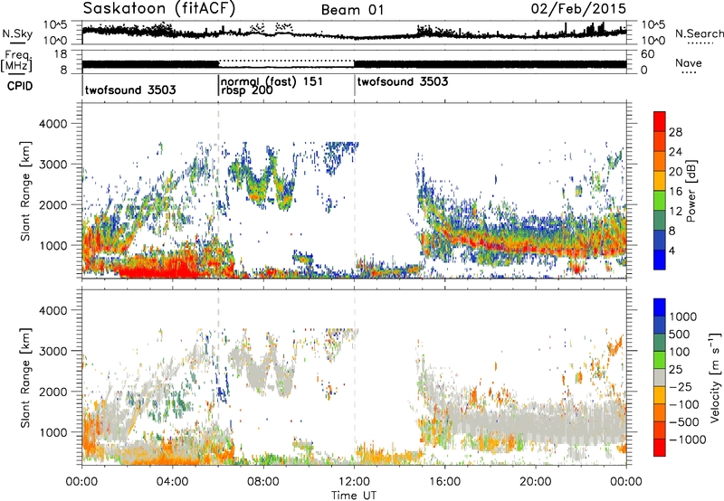Image resolution: width=724 pixels, height=501 pixels.
Task: Click the second 'twofsound 3503' label after 12:00
Action: click(x=403, y=81)
